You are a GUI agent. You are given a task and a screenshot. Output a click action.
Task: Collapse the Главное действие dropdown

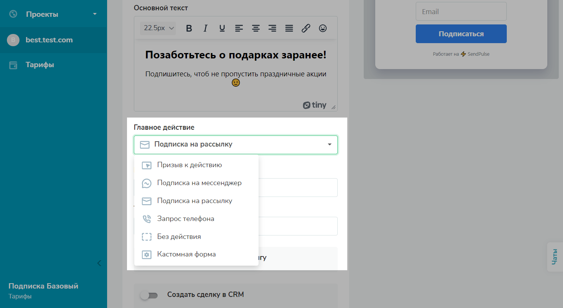coord(329,145)
